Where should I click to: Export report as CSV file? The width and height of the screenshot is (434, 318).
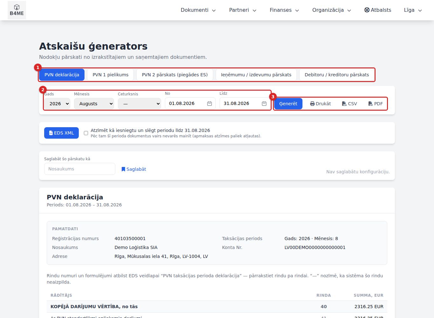[x=349, y=104]
